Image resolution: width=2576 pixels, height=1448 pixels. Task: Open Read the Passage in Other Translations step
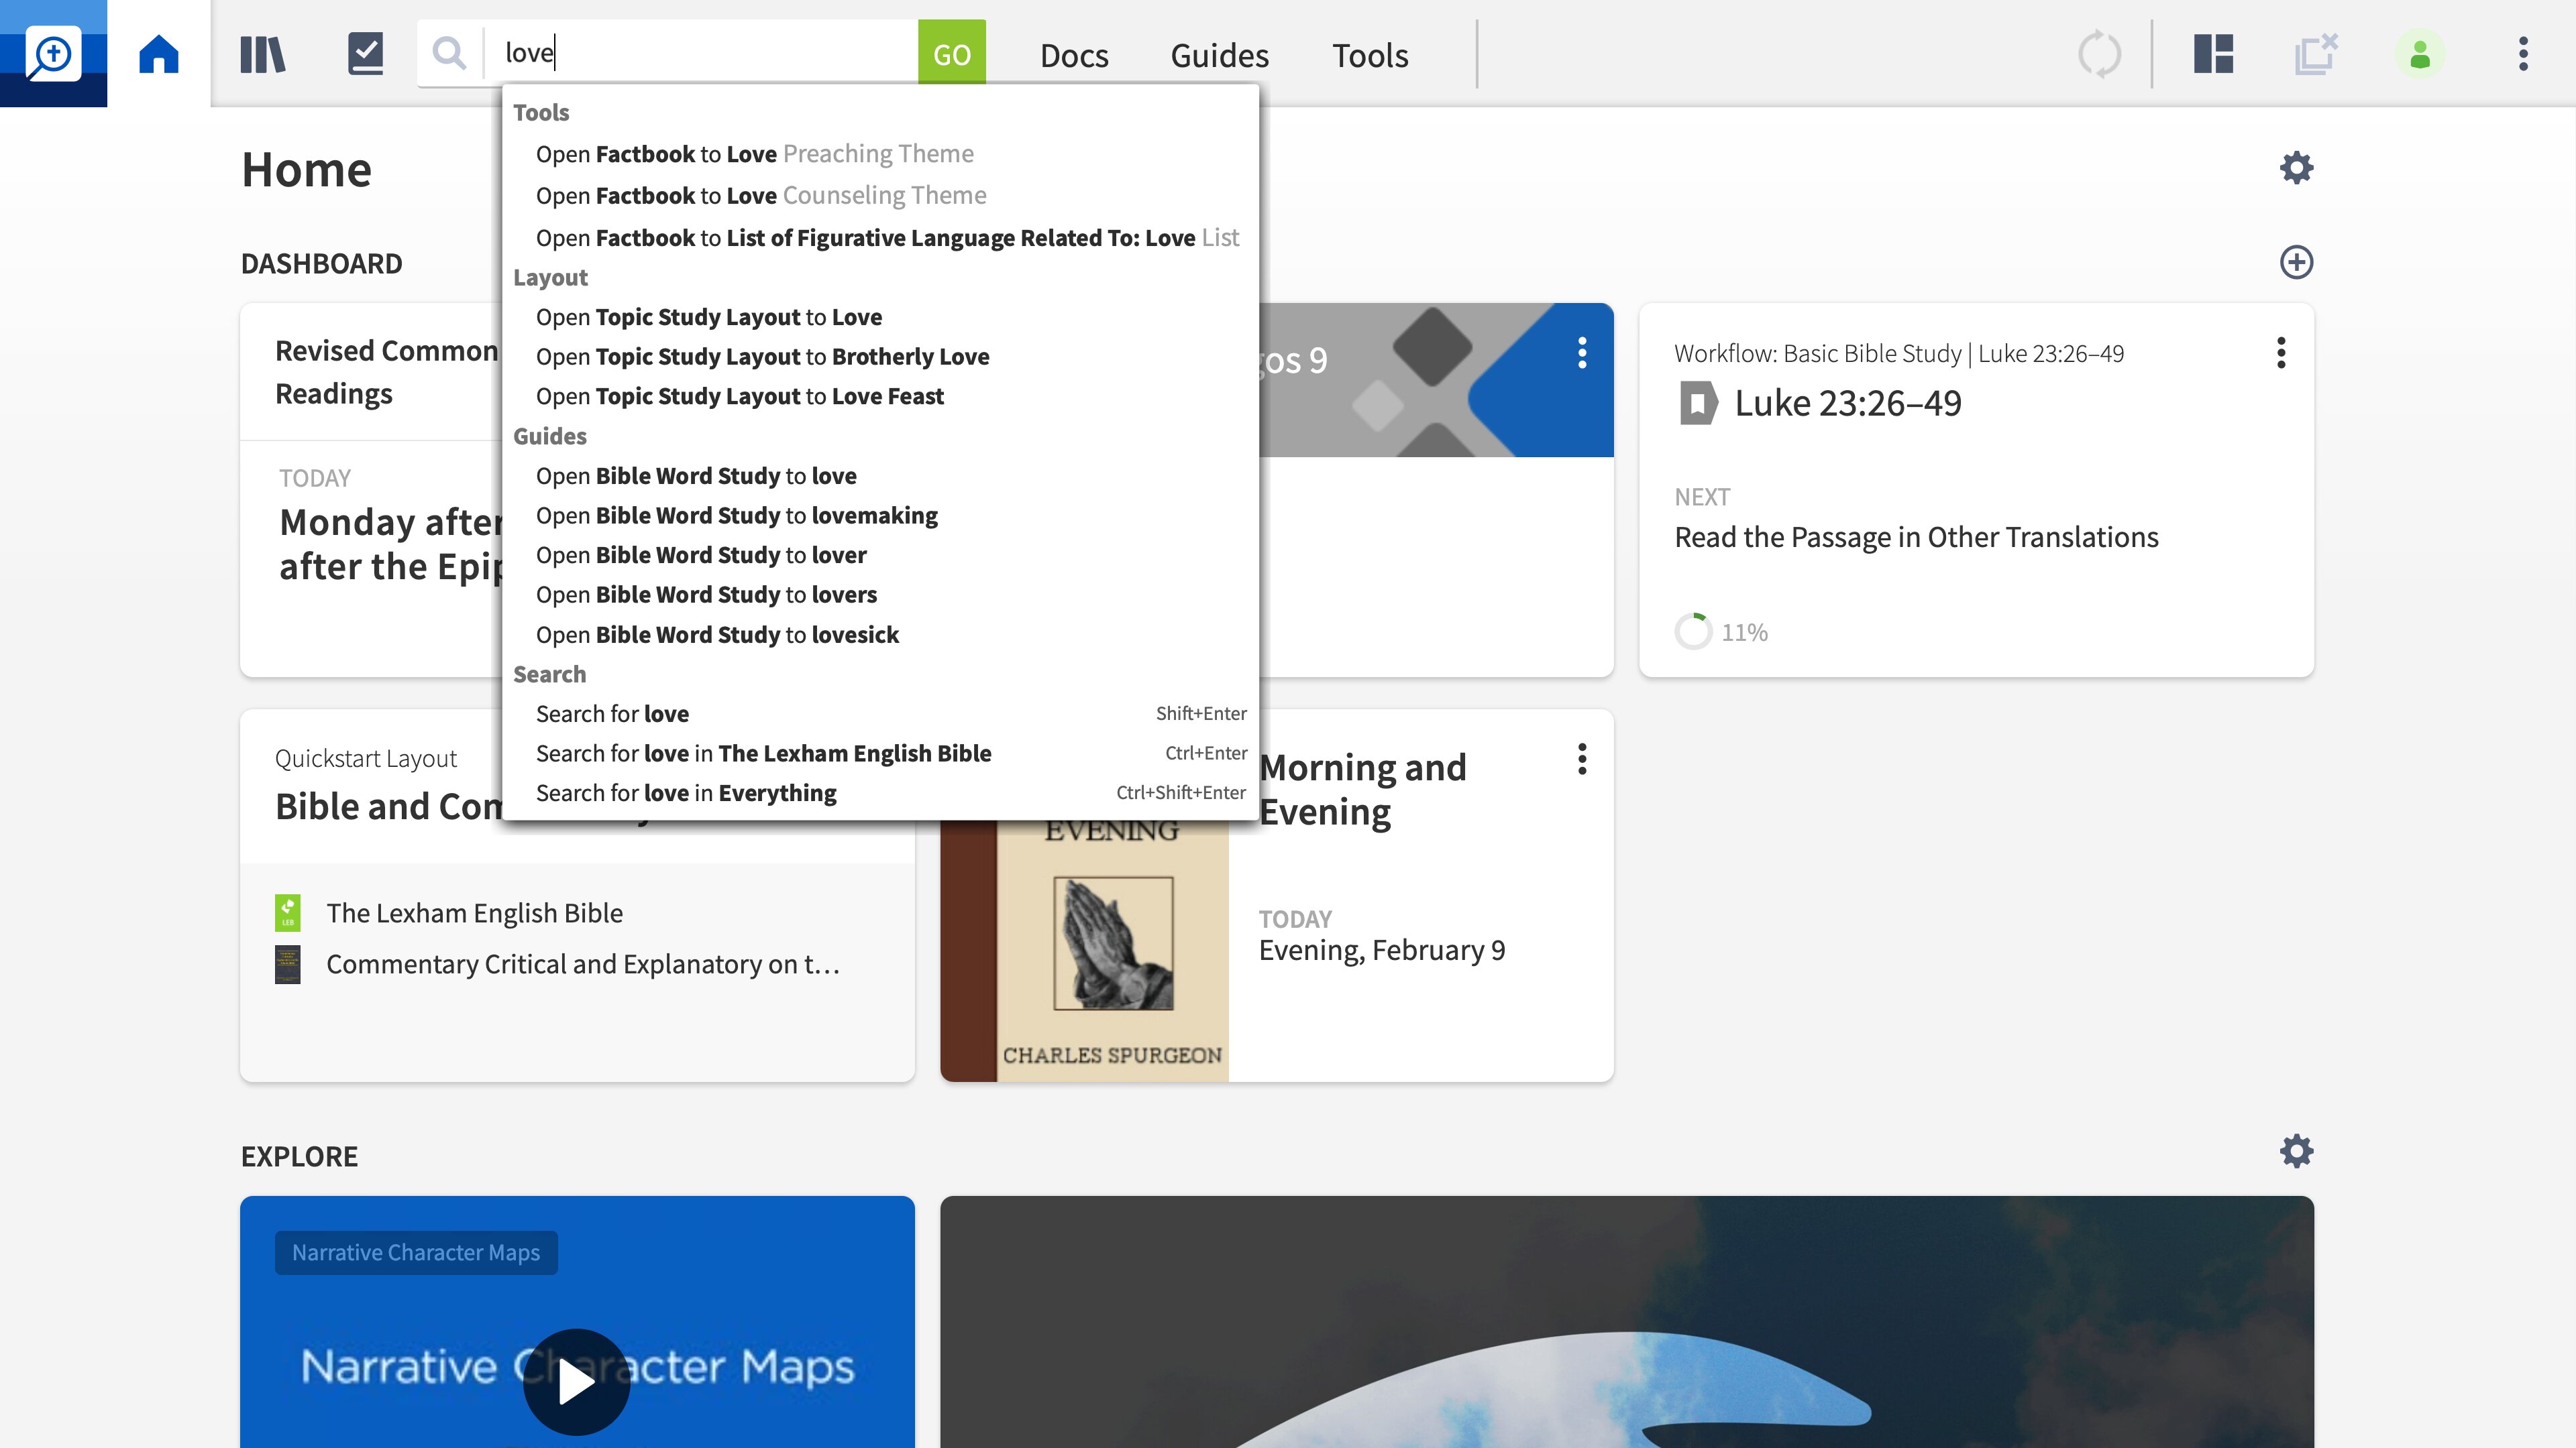point(1916,538)
